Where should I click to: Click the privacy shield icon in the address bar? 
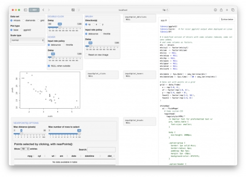(x=79, y=10)
